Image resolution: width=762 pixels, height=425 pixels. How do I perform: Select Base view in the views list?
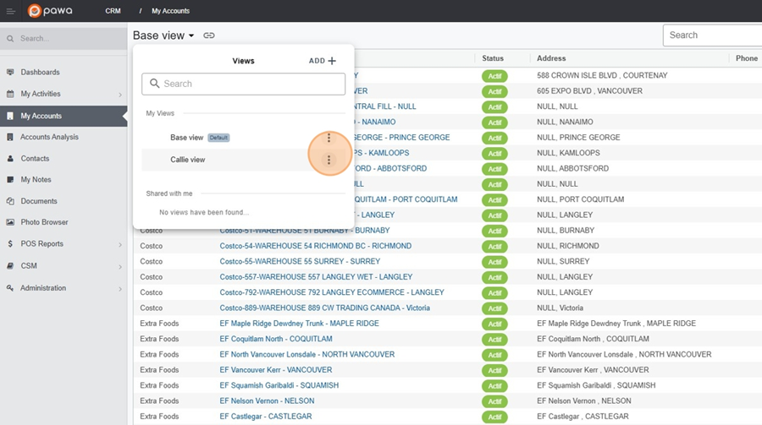(x=186, y=138)
